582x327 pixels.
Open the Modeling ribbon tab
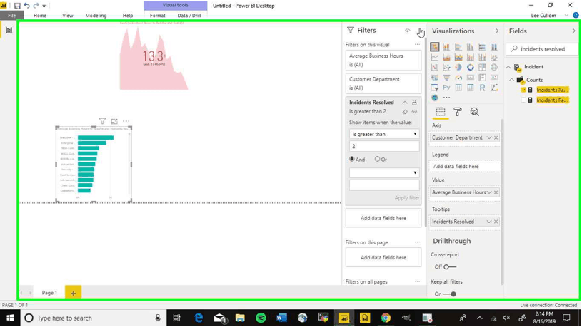click(x=96, y=16)
